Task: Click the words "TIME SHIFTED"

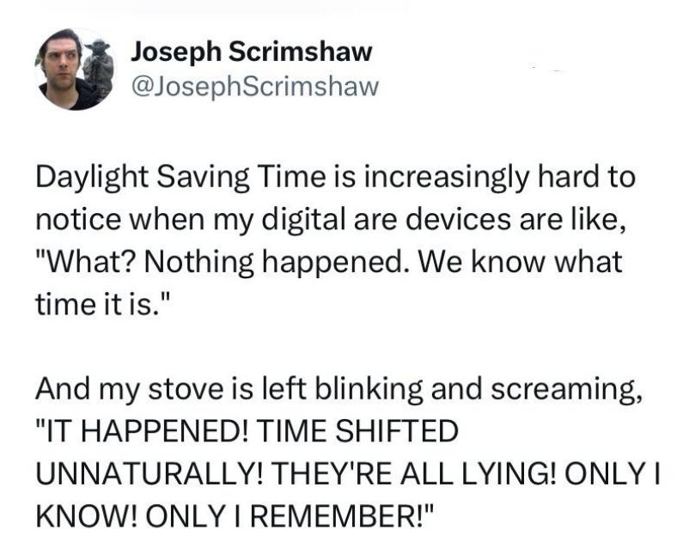Action: click(357, 431)
